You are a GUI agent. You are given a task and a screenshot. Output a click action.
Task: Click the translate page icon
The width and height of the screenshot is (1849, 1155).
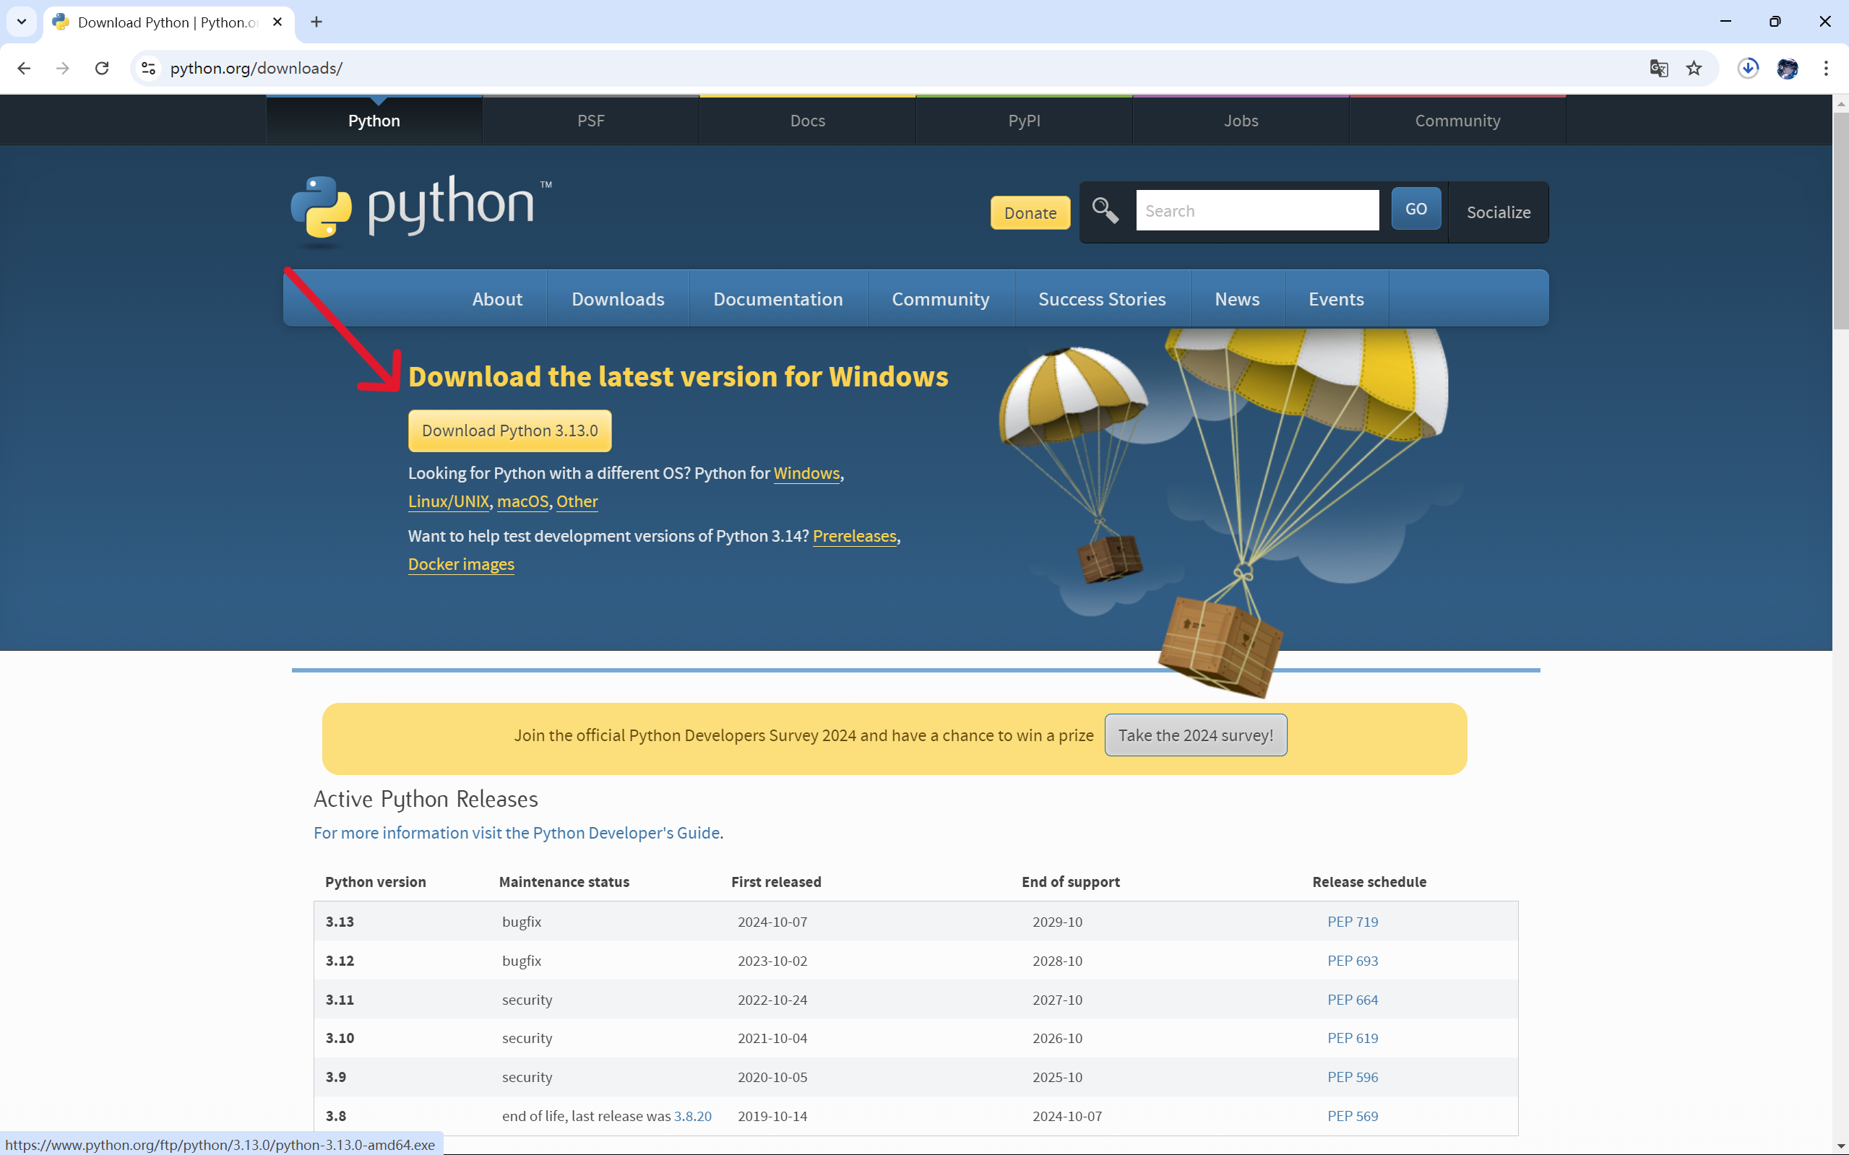click(x=1659, y=68)
